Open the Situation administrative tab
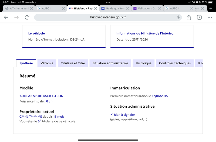This screenshot has height=142, width=216. [110, 63]
